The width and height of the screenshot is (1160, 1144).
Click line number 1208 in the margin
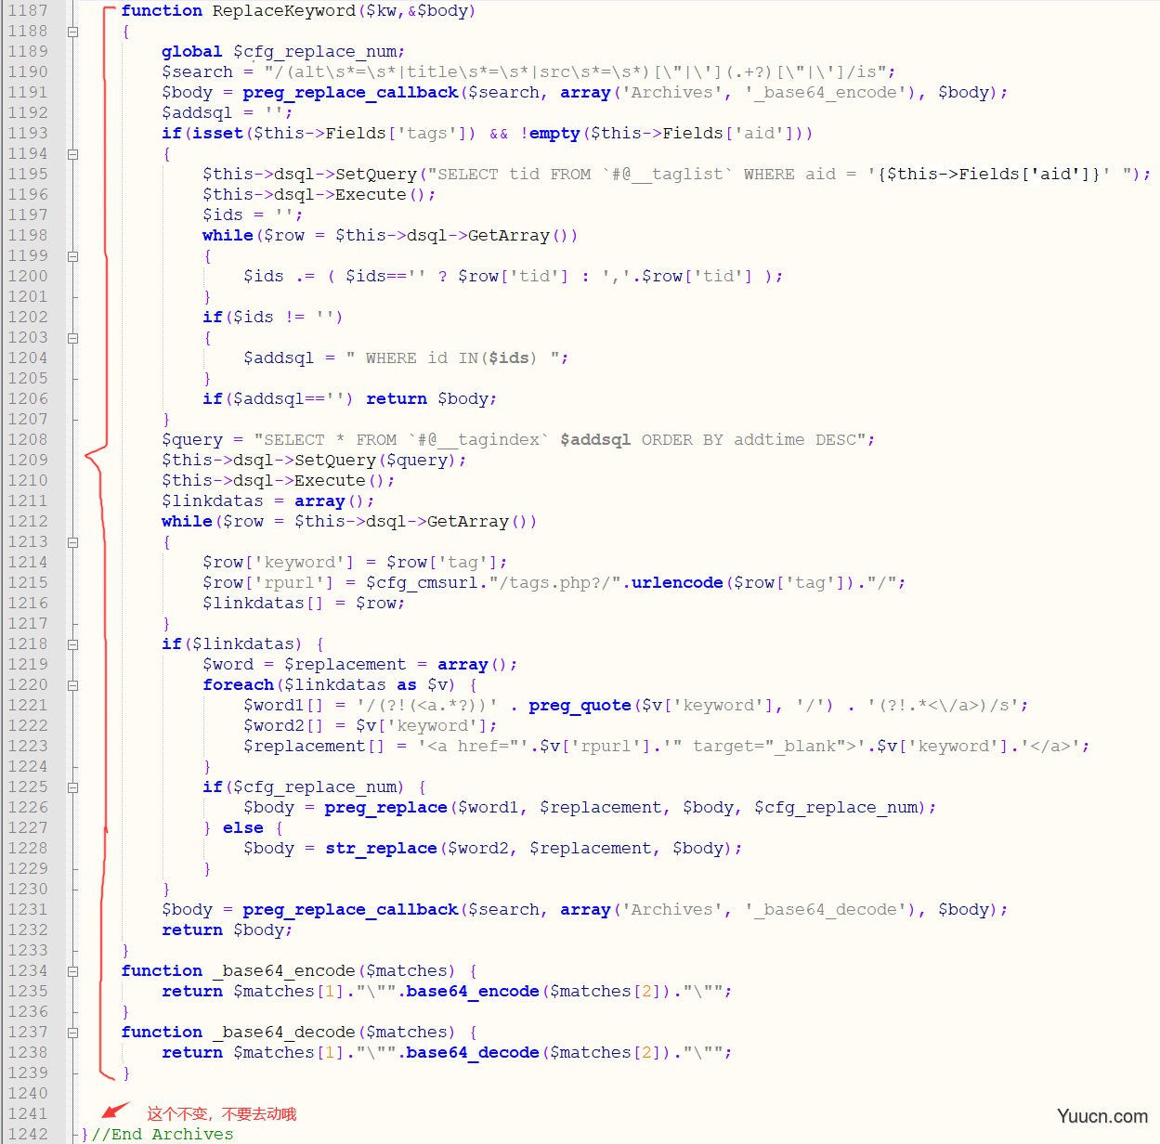[28, 440]
